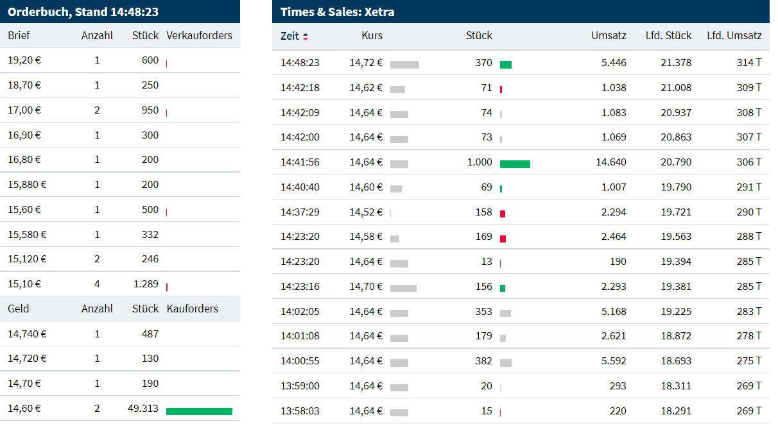This screenshot has width=778, height=424.
Task: Select the Lfd. Stück column header
Action: [x=668, y=36]
